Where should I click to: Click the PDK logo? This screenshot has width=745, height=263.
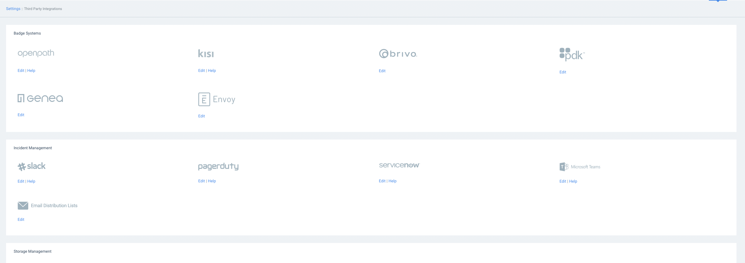click(x=572, y=54)
